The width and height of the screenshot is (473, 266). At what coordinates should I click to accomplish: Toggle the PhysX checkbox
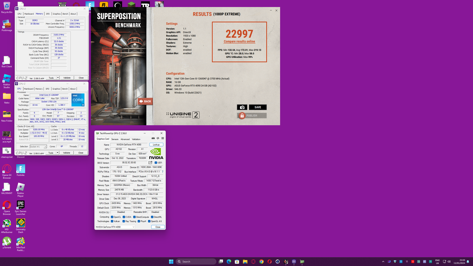(138, 221)
